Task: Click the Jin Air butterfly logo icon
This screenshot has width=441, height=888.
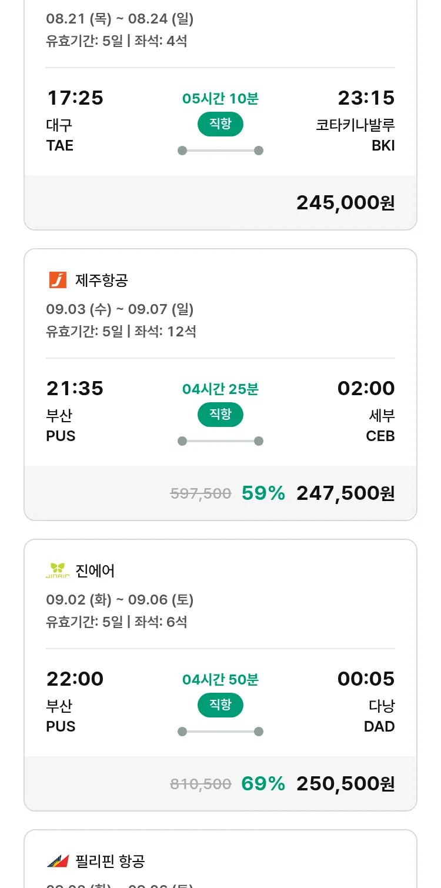Action: 58,570
